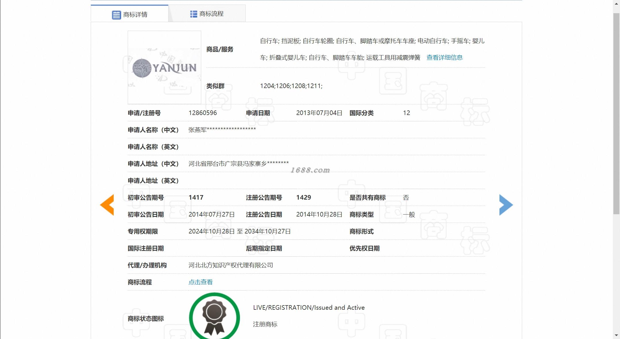The height and width of the screenshot is (339, 620).
Task: Click the list icon on 商标详情 tab
Action: coord(116,15)
